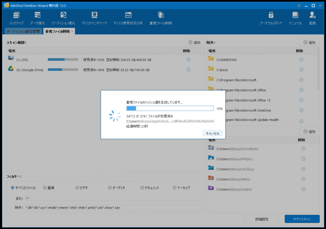
Task: Click 重複ファイル削除 toolbar icon
Action: 161,18
